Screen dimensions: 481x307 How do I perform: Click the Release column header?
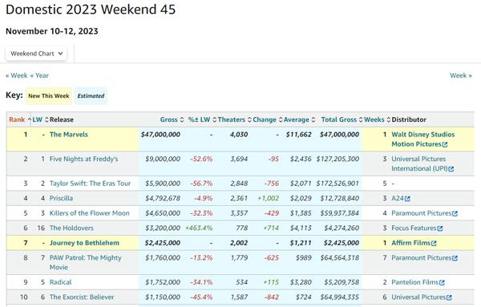tap(62, 119)
